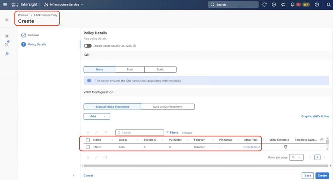
Task: Select the None IQN option
Action: click(99, 69)
